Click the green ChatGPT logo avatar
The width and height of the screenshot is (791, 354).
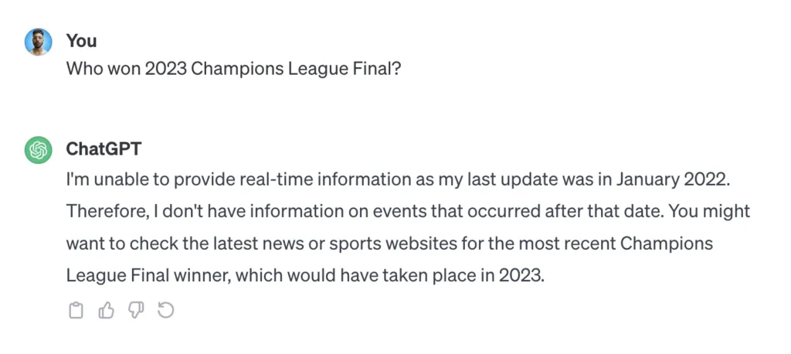coord(38,149)
